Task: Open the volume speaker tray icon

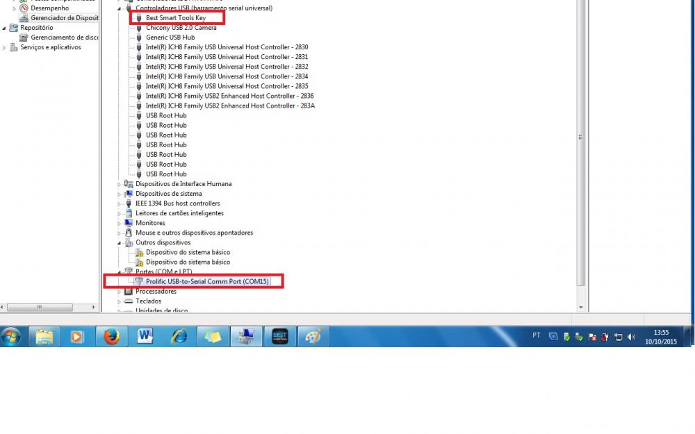Action: tap(631, 337)
